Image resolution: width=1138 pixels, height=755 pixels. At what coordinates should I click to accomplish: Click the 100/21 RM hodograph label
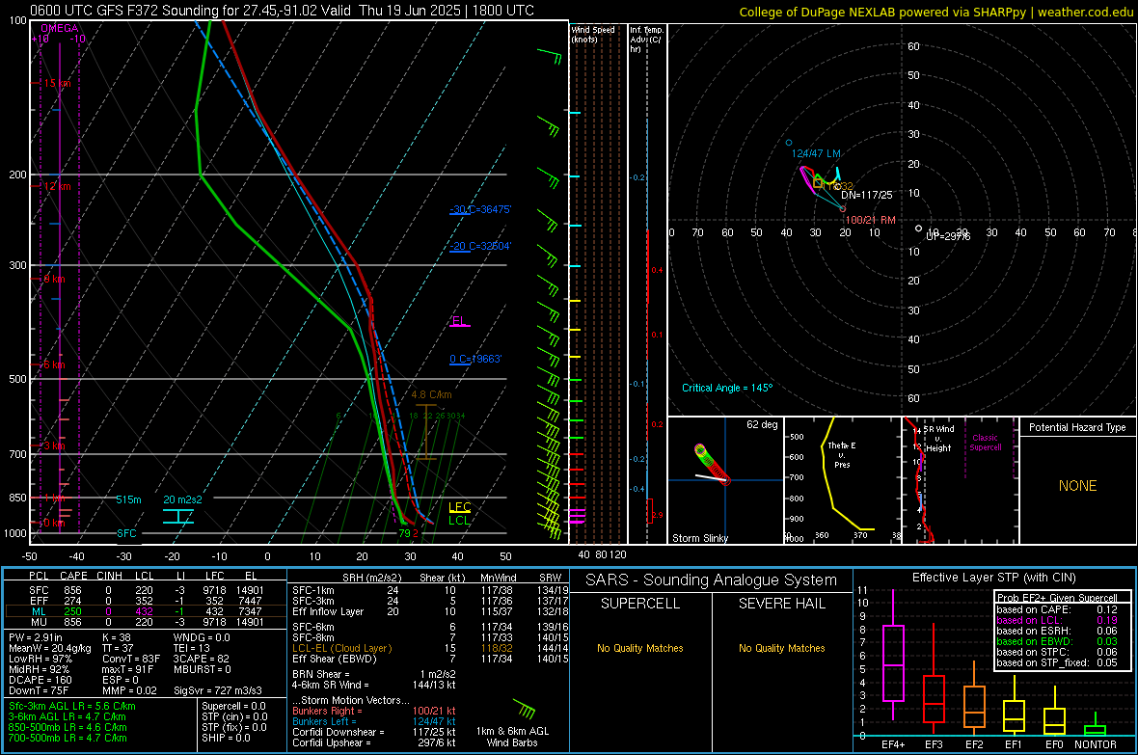(x=870, y=220)
